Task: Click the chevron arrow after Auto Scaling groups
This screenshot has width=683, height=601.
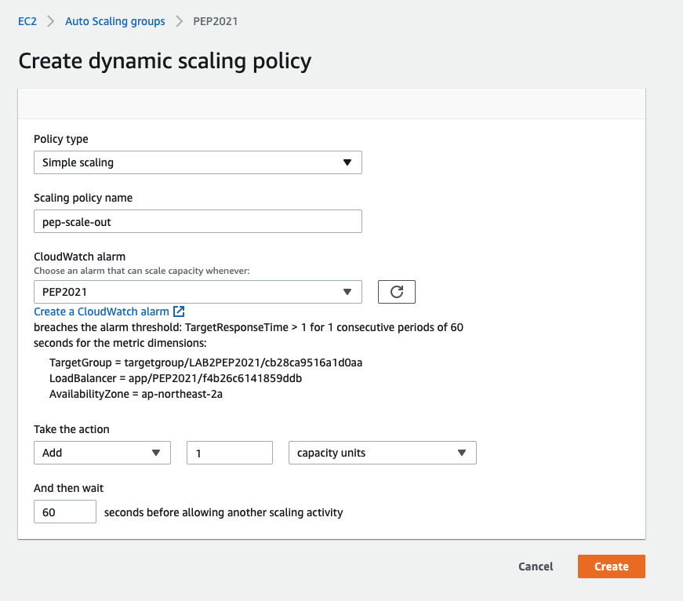Action: (180, 22)
